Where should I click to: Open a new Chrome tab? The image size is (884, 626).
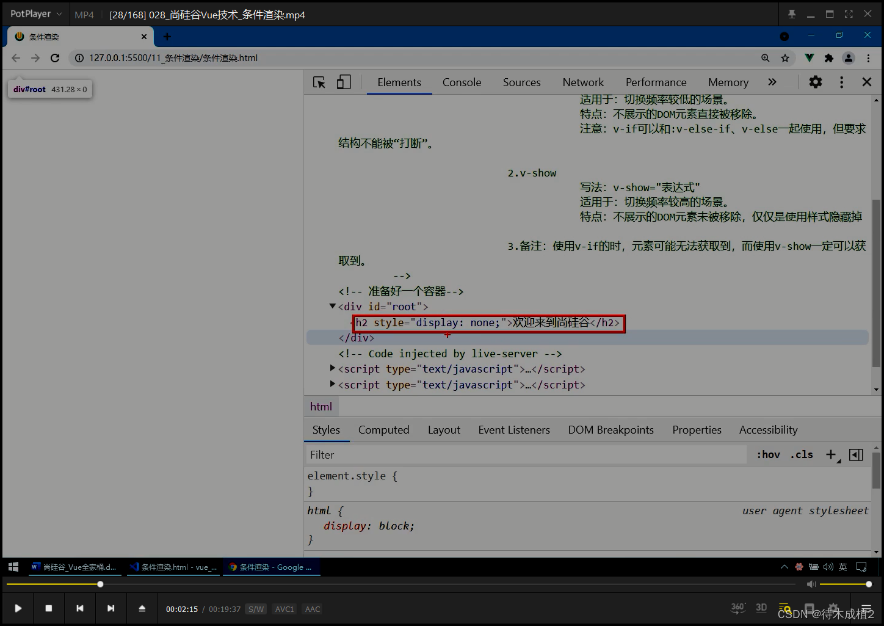tap(167, 37)
